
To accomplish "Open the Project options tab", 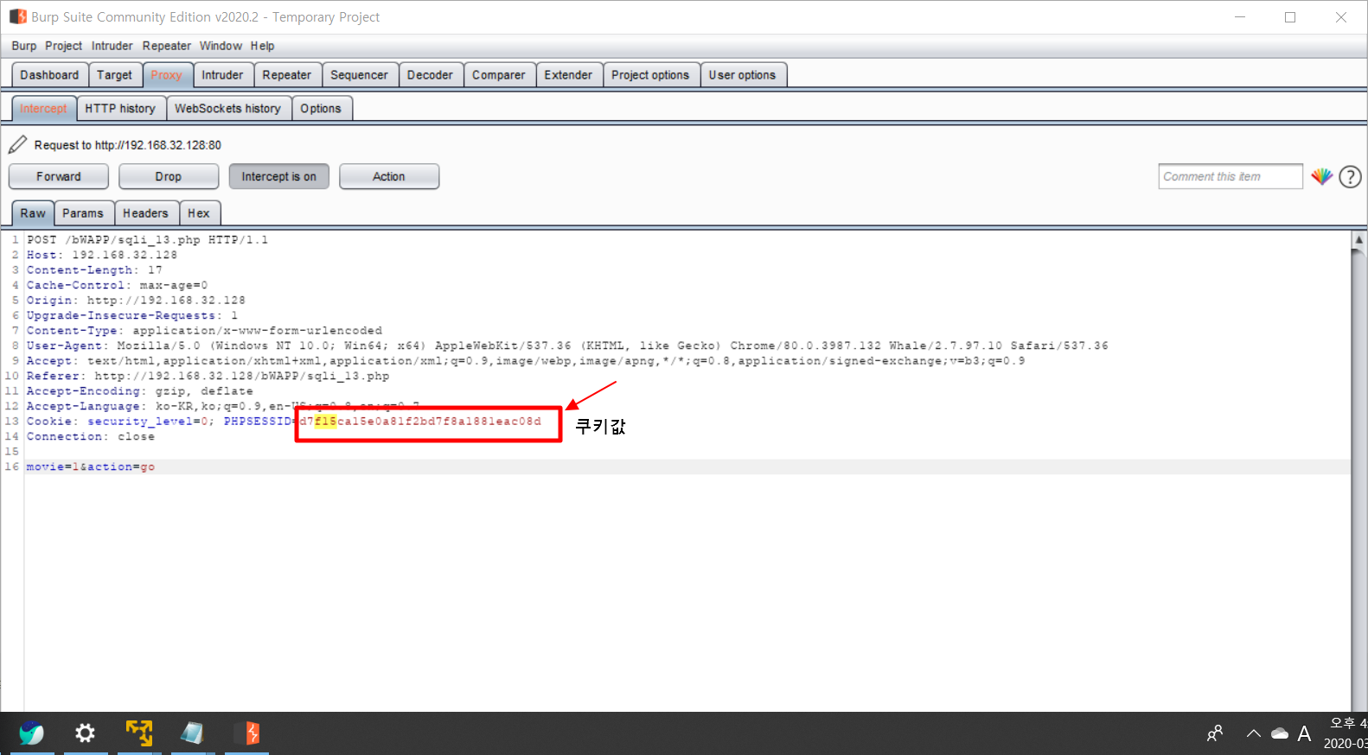I will coord(650,75).
